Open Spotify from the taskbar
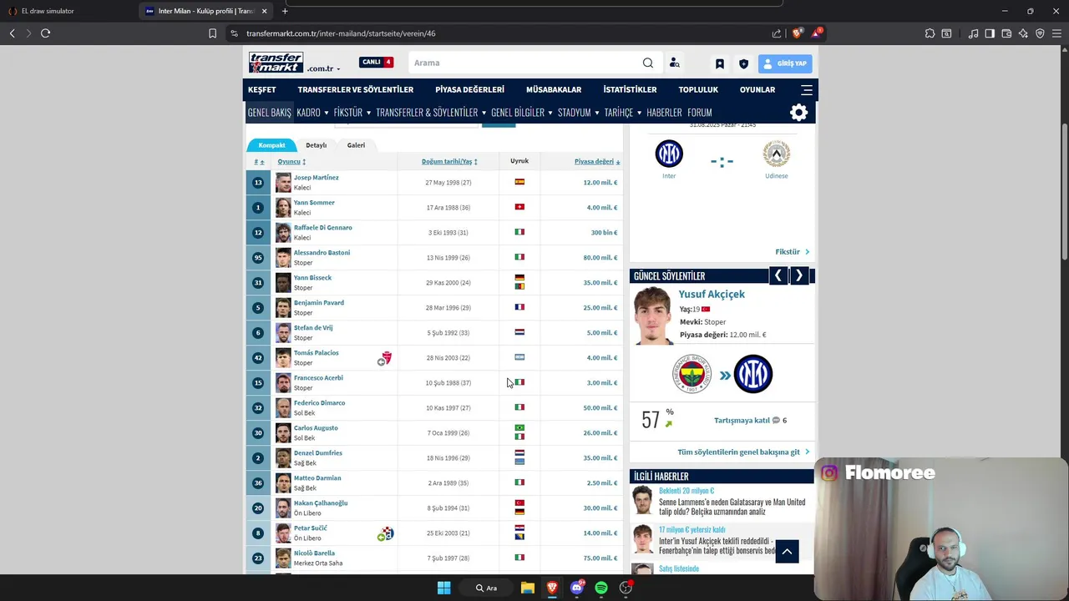The height and width of the screenshot is (601, 1069). tap(601, 588)
